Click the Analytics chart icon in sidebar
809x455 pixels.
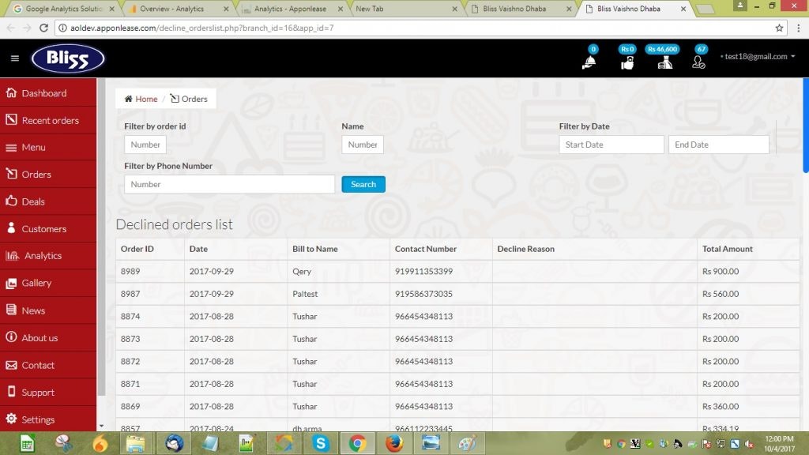click(12, 255)
